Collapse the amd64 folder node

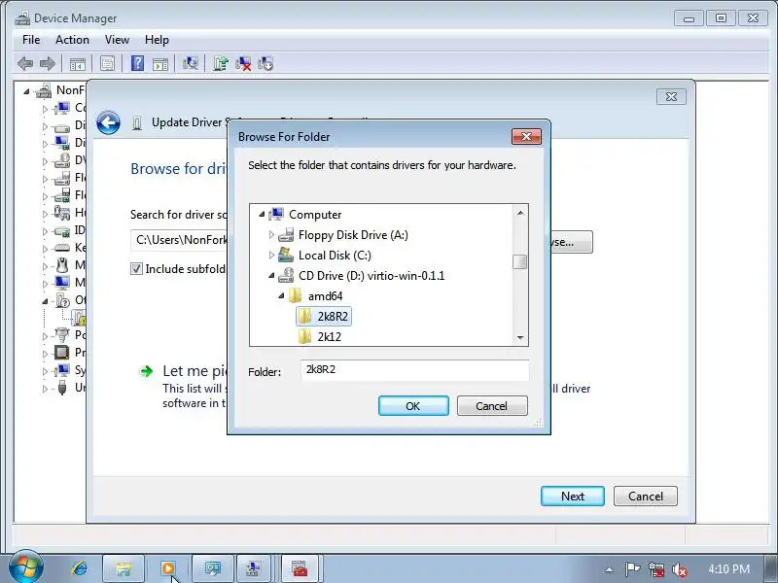coord(281,295)
